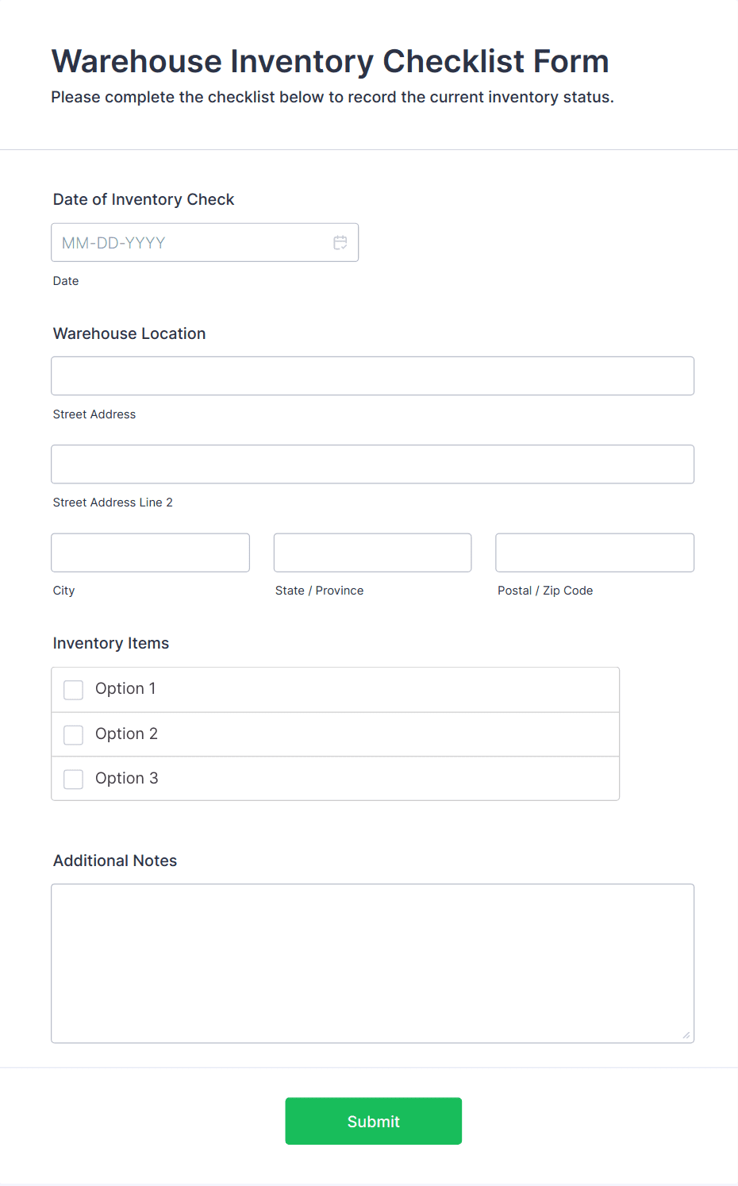
Task: Click the Street Address Line 2 field
Action: pyautogui.click(x=372, y=464)
